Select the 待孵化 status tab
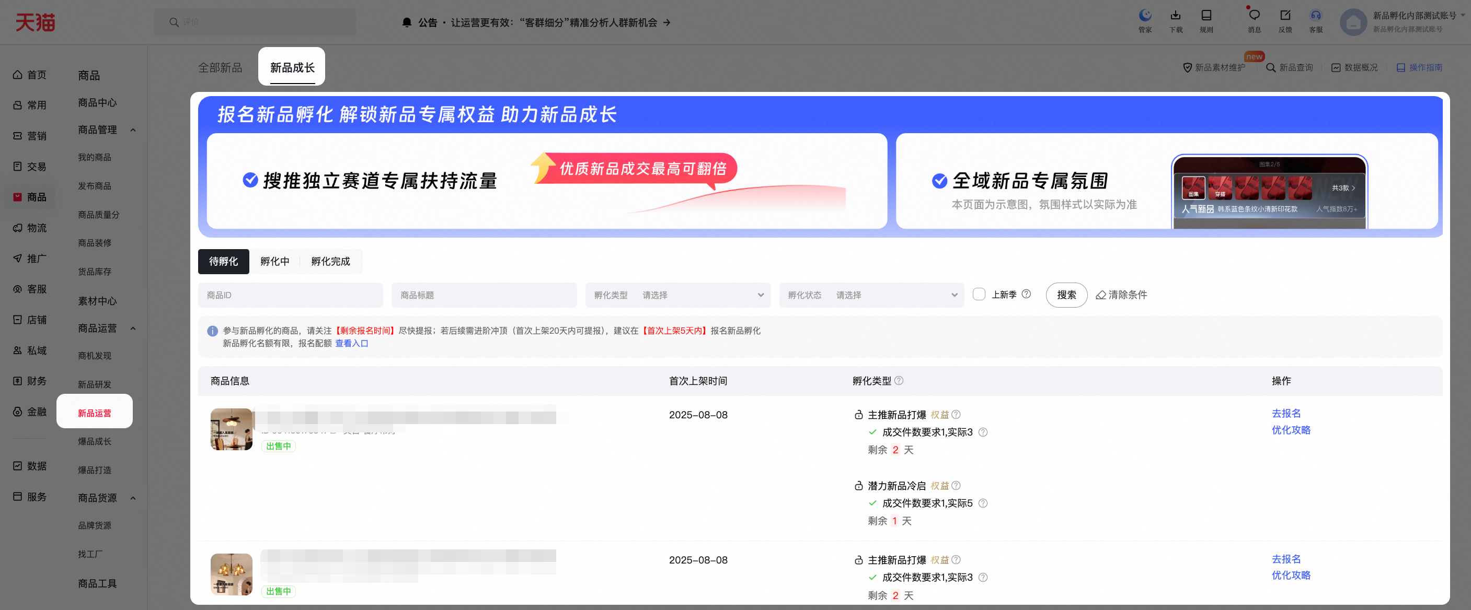 (x=223, y=261)
